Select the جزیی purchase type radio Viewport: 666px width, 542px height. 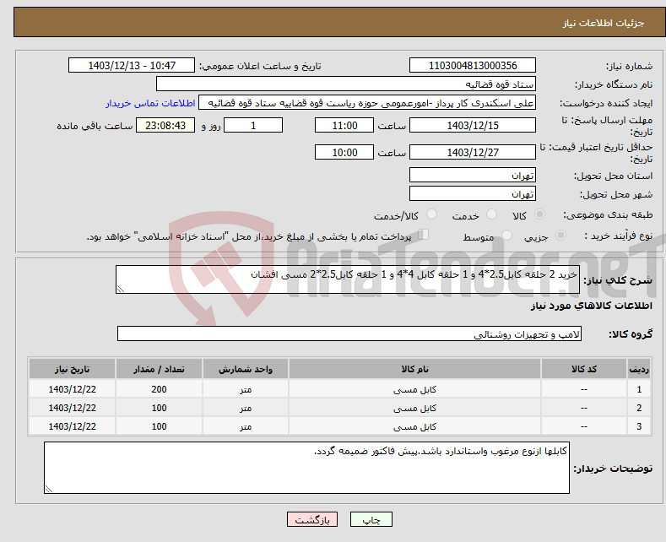(x=560, y=235)
